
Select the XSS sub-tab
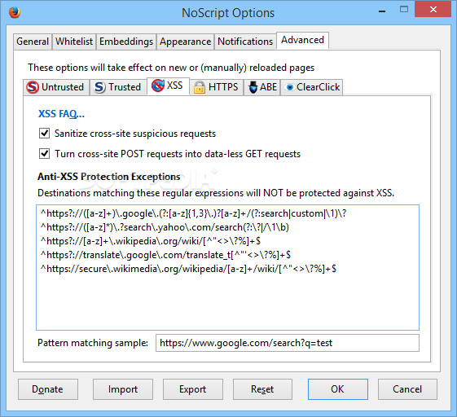(x=168, y=86)
